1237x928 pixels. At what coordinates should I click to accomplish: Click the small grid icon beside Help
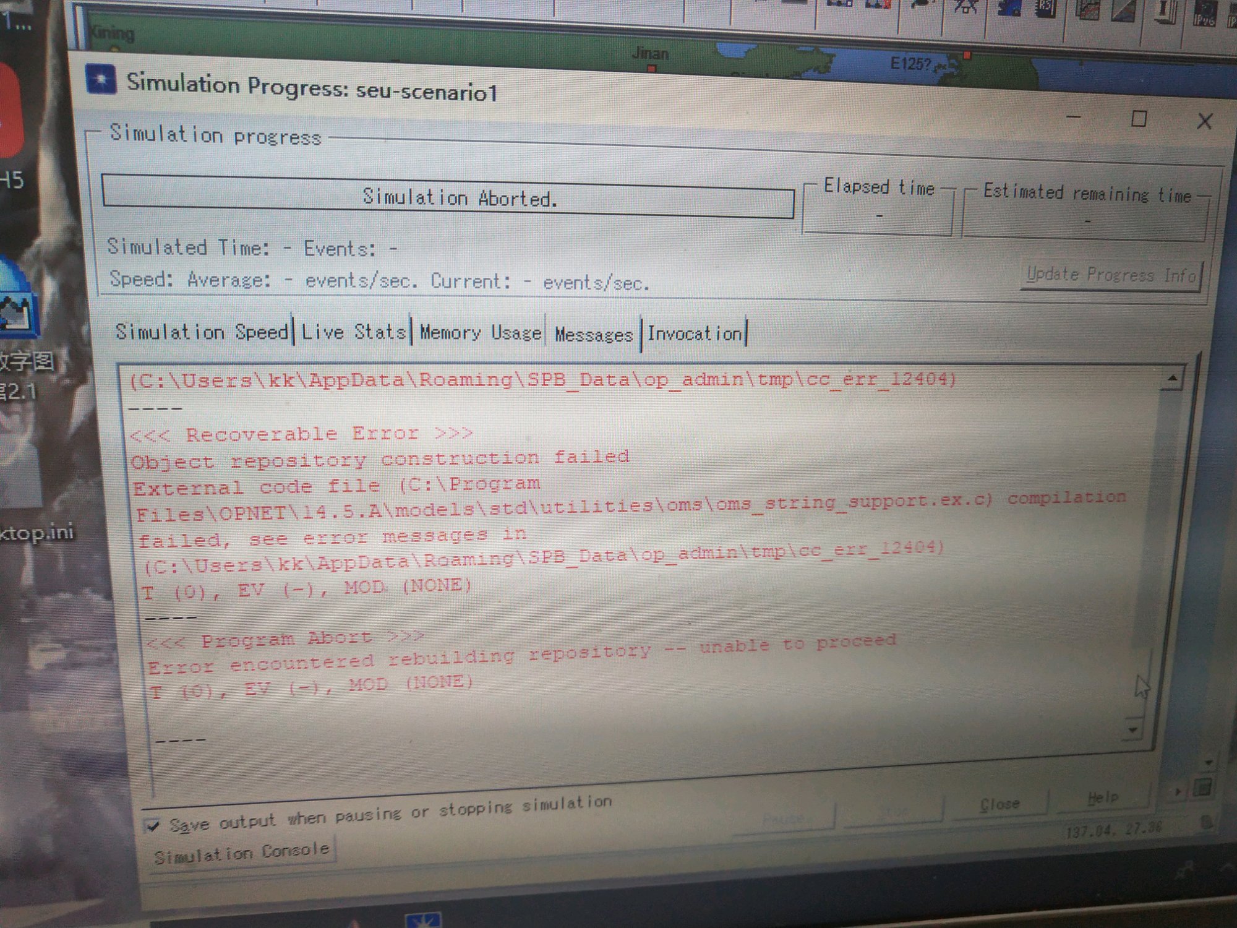tap(1202, 788)
